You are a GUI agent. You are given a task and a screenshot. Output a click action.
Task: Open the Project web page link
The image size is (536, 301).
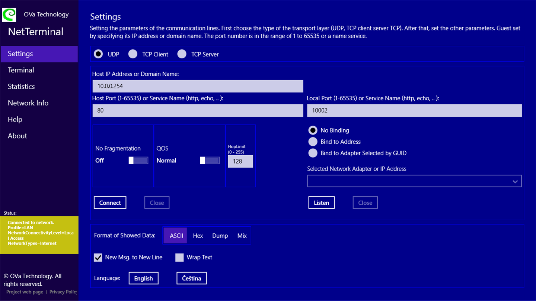click(25, 292)
